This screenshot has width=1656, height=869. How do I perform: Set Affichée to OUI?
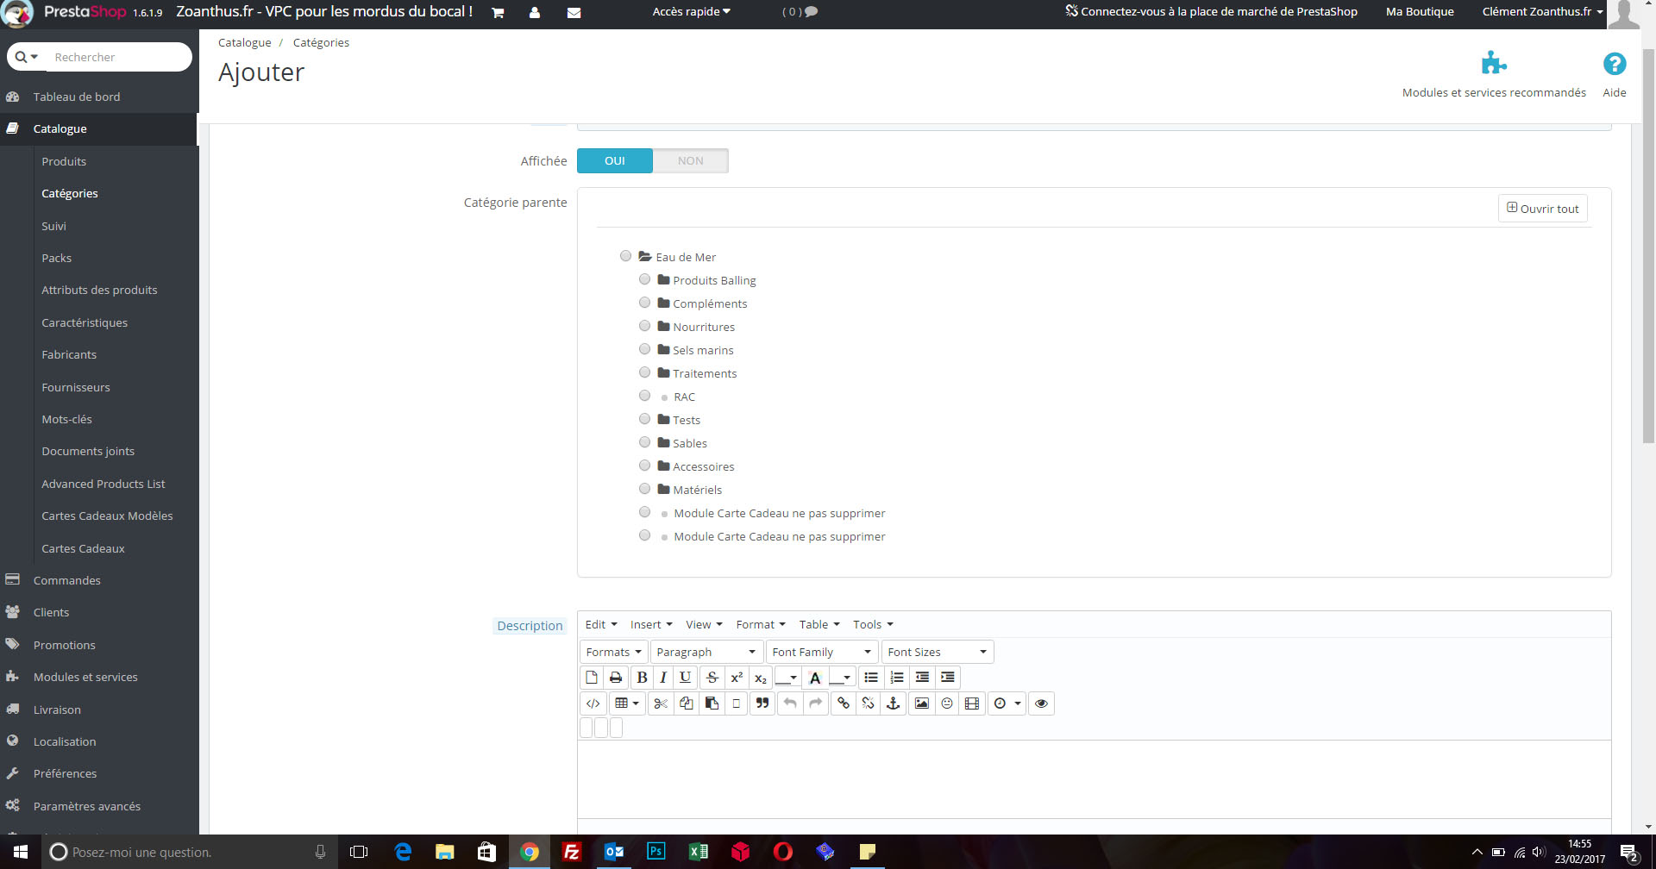(615, 161)
